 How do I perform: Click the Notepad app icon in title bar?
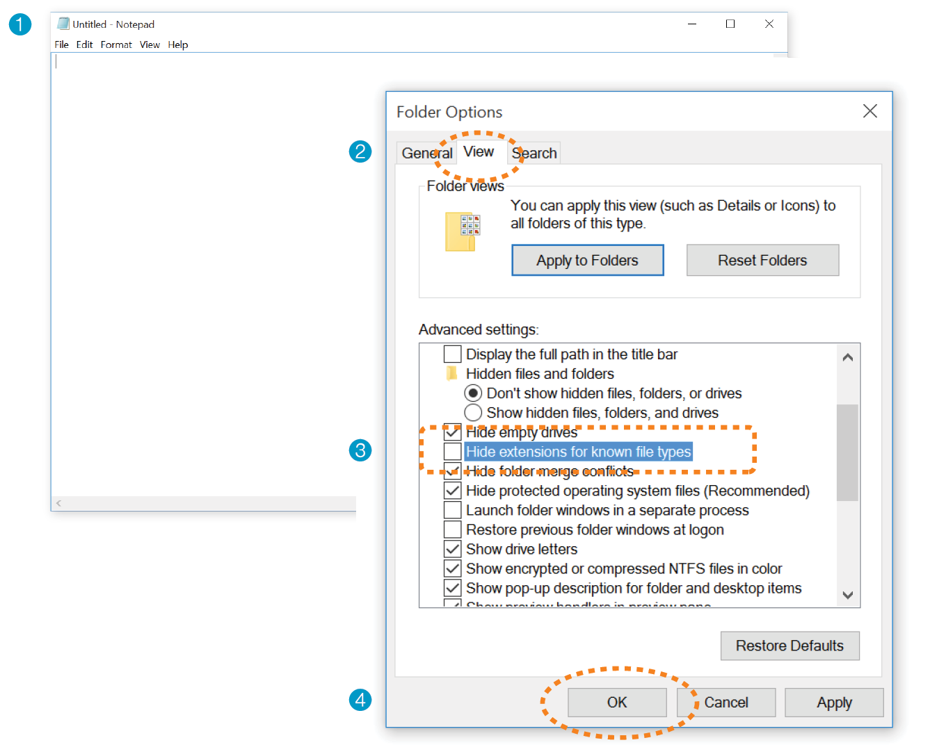63,24
